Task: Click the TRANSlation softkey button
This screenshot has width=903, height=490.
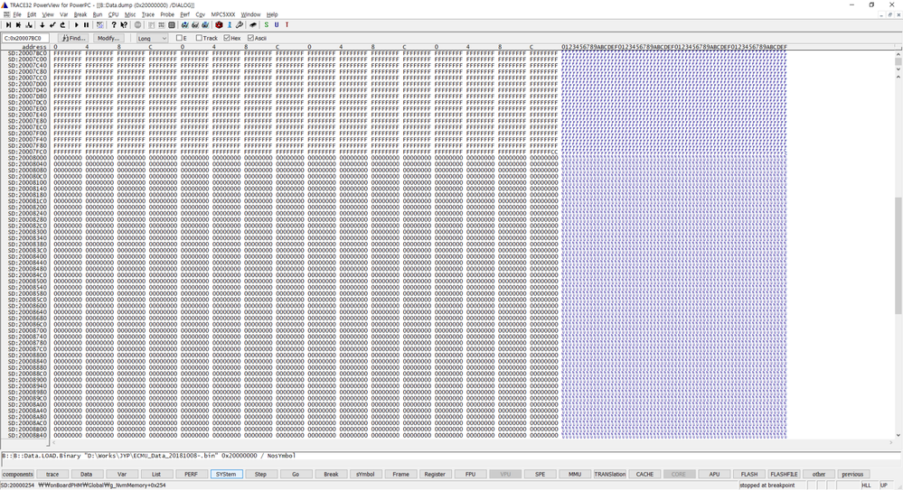Action: click(610, 474)
